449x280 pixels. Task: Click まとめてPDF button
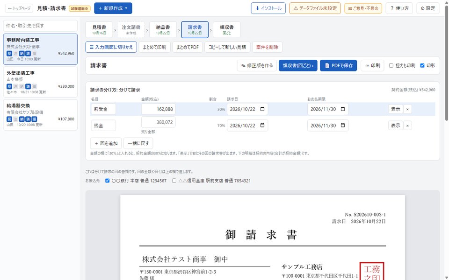click(188, 47)
